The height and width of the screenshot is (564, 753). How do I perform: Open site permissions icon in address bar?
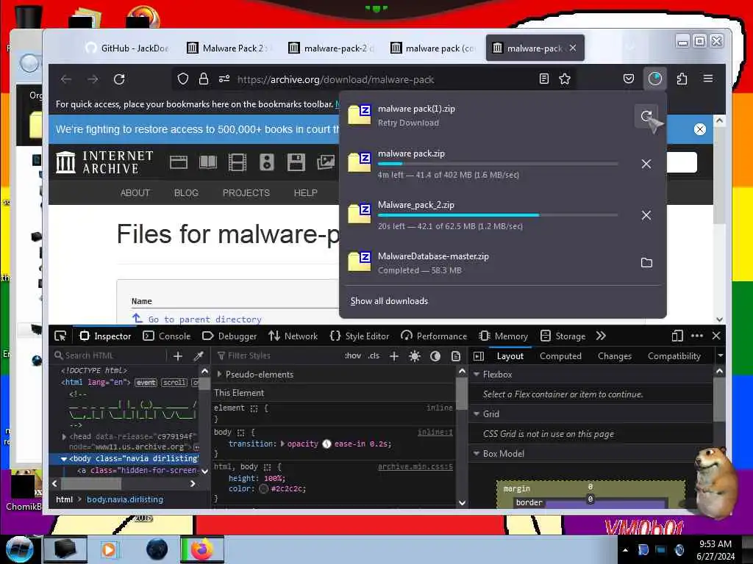tap(224, 79)
